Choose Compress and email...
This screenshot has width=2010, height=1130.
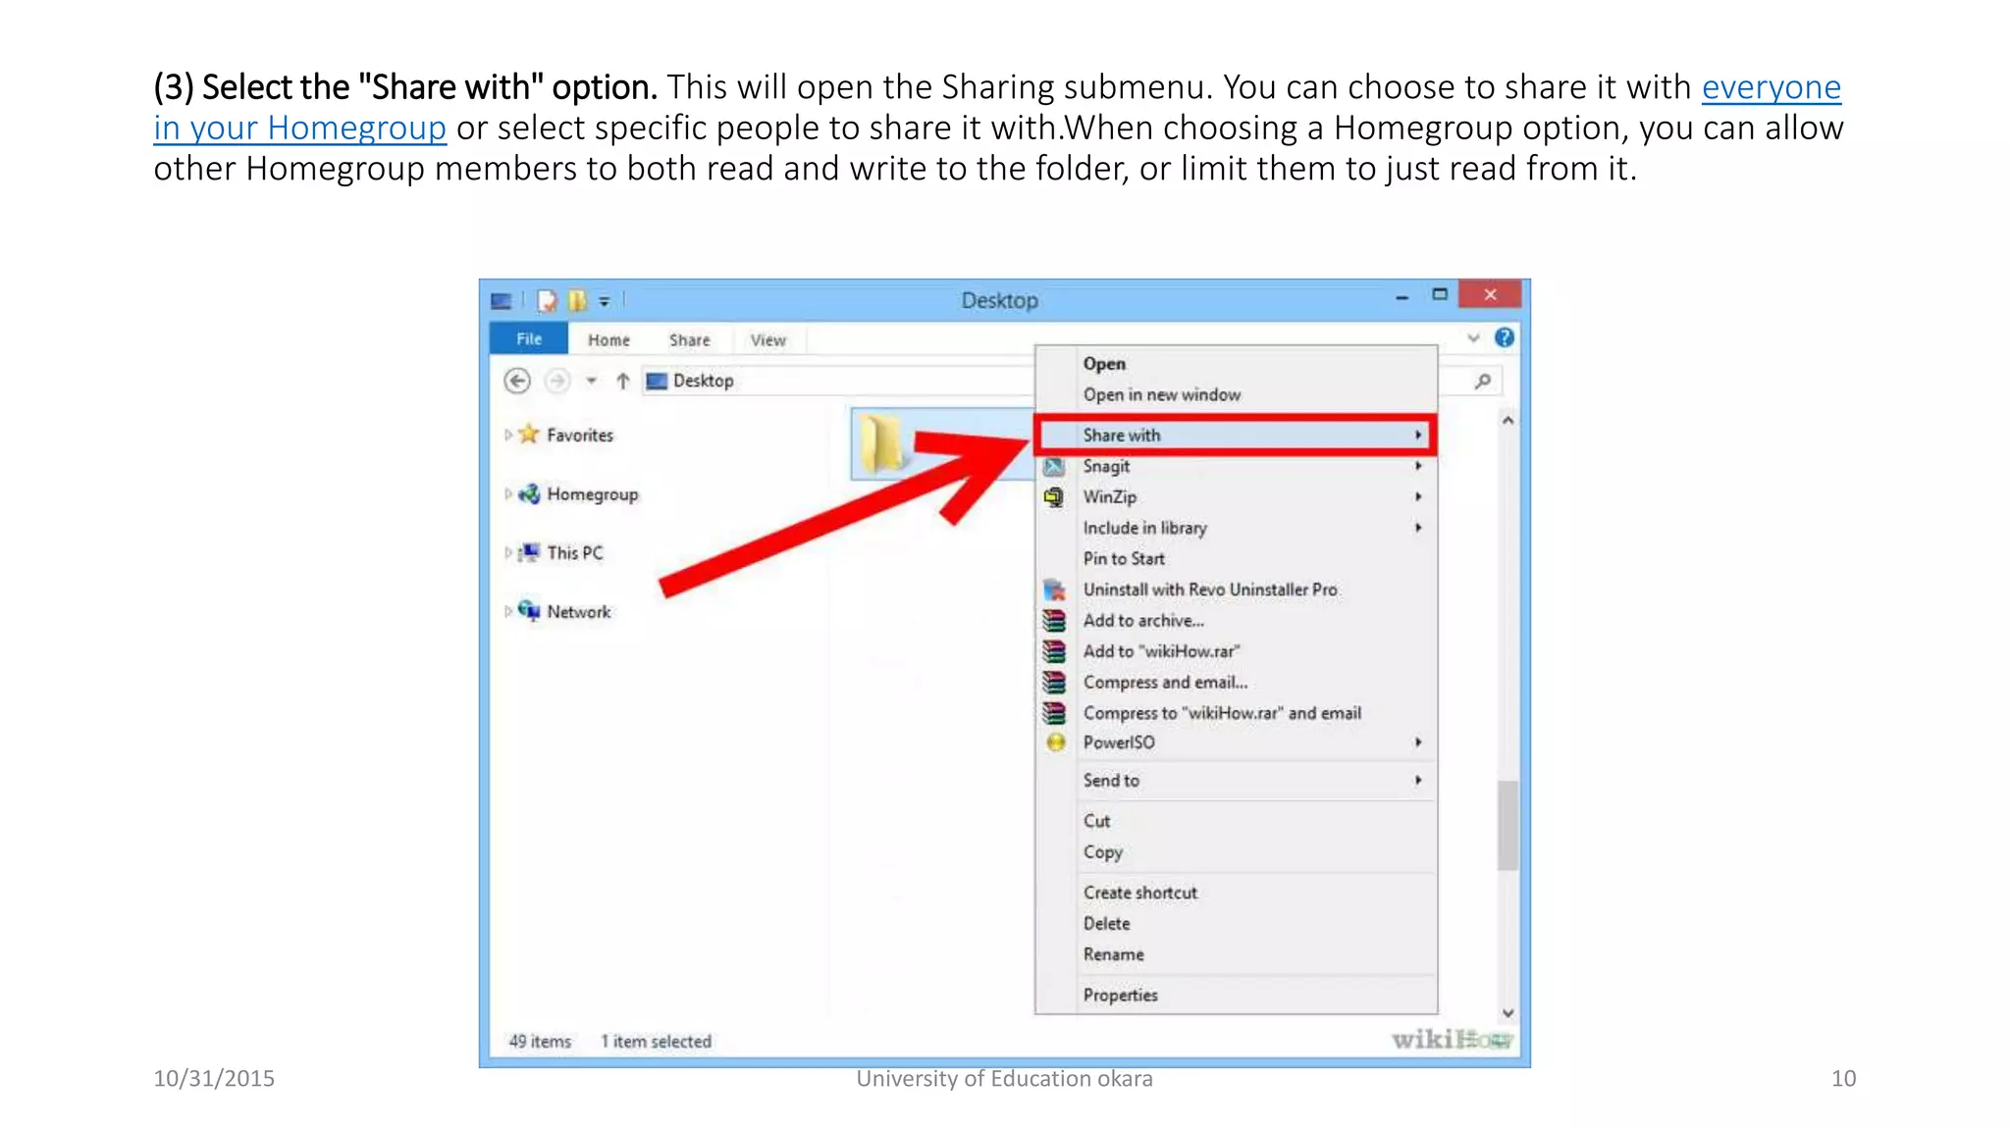tap(1236, 682)
